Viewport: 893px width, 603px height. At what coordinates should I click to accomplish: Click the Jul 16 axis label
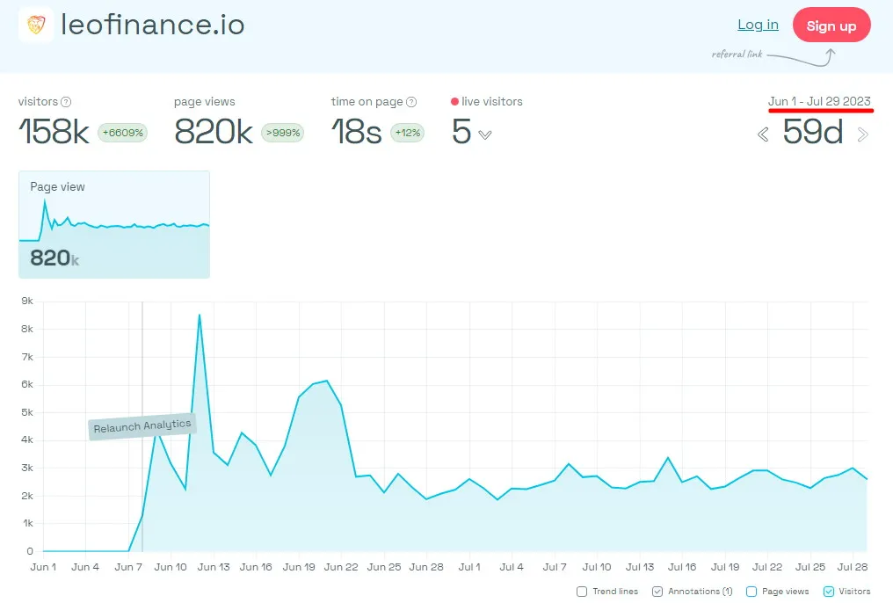[x=682, y=567]
